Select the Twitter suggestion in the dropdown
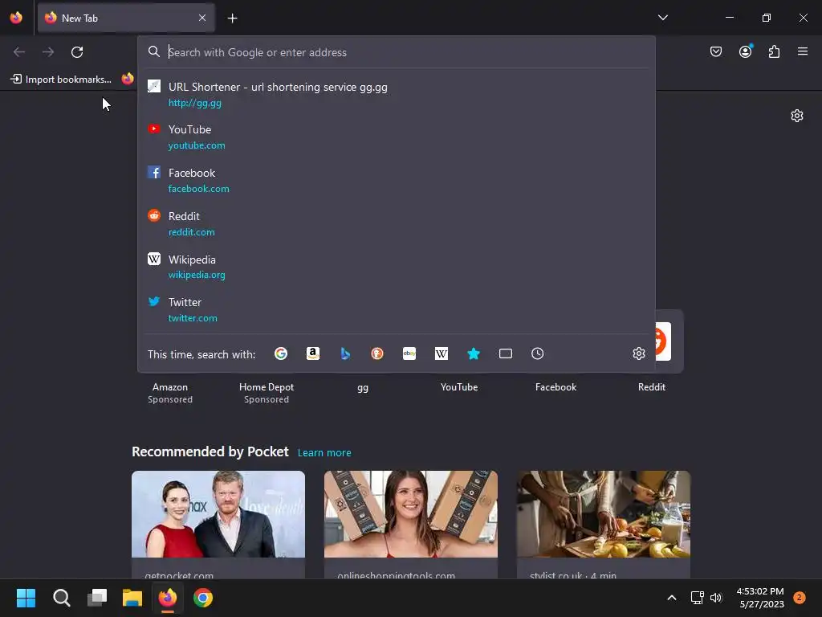 coord(397,309)
